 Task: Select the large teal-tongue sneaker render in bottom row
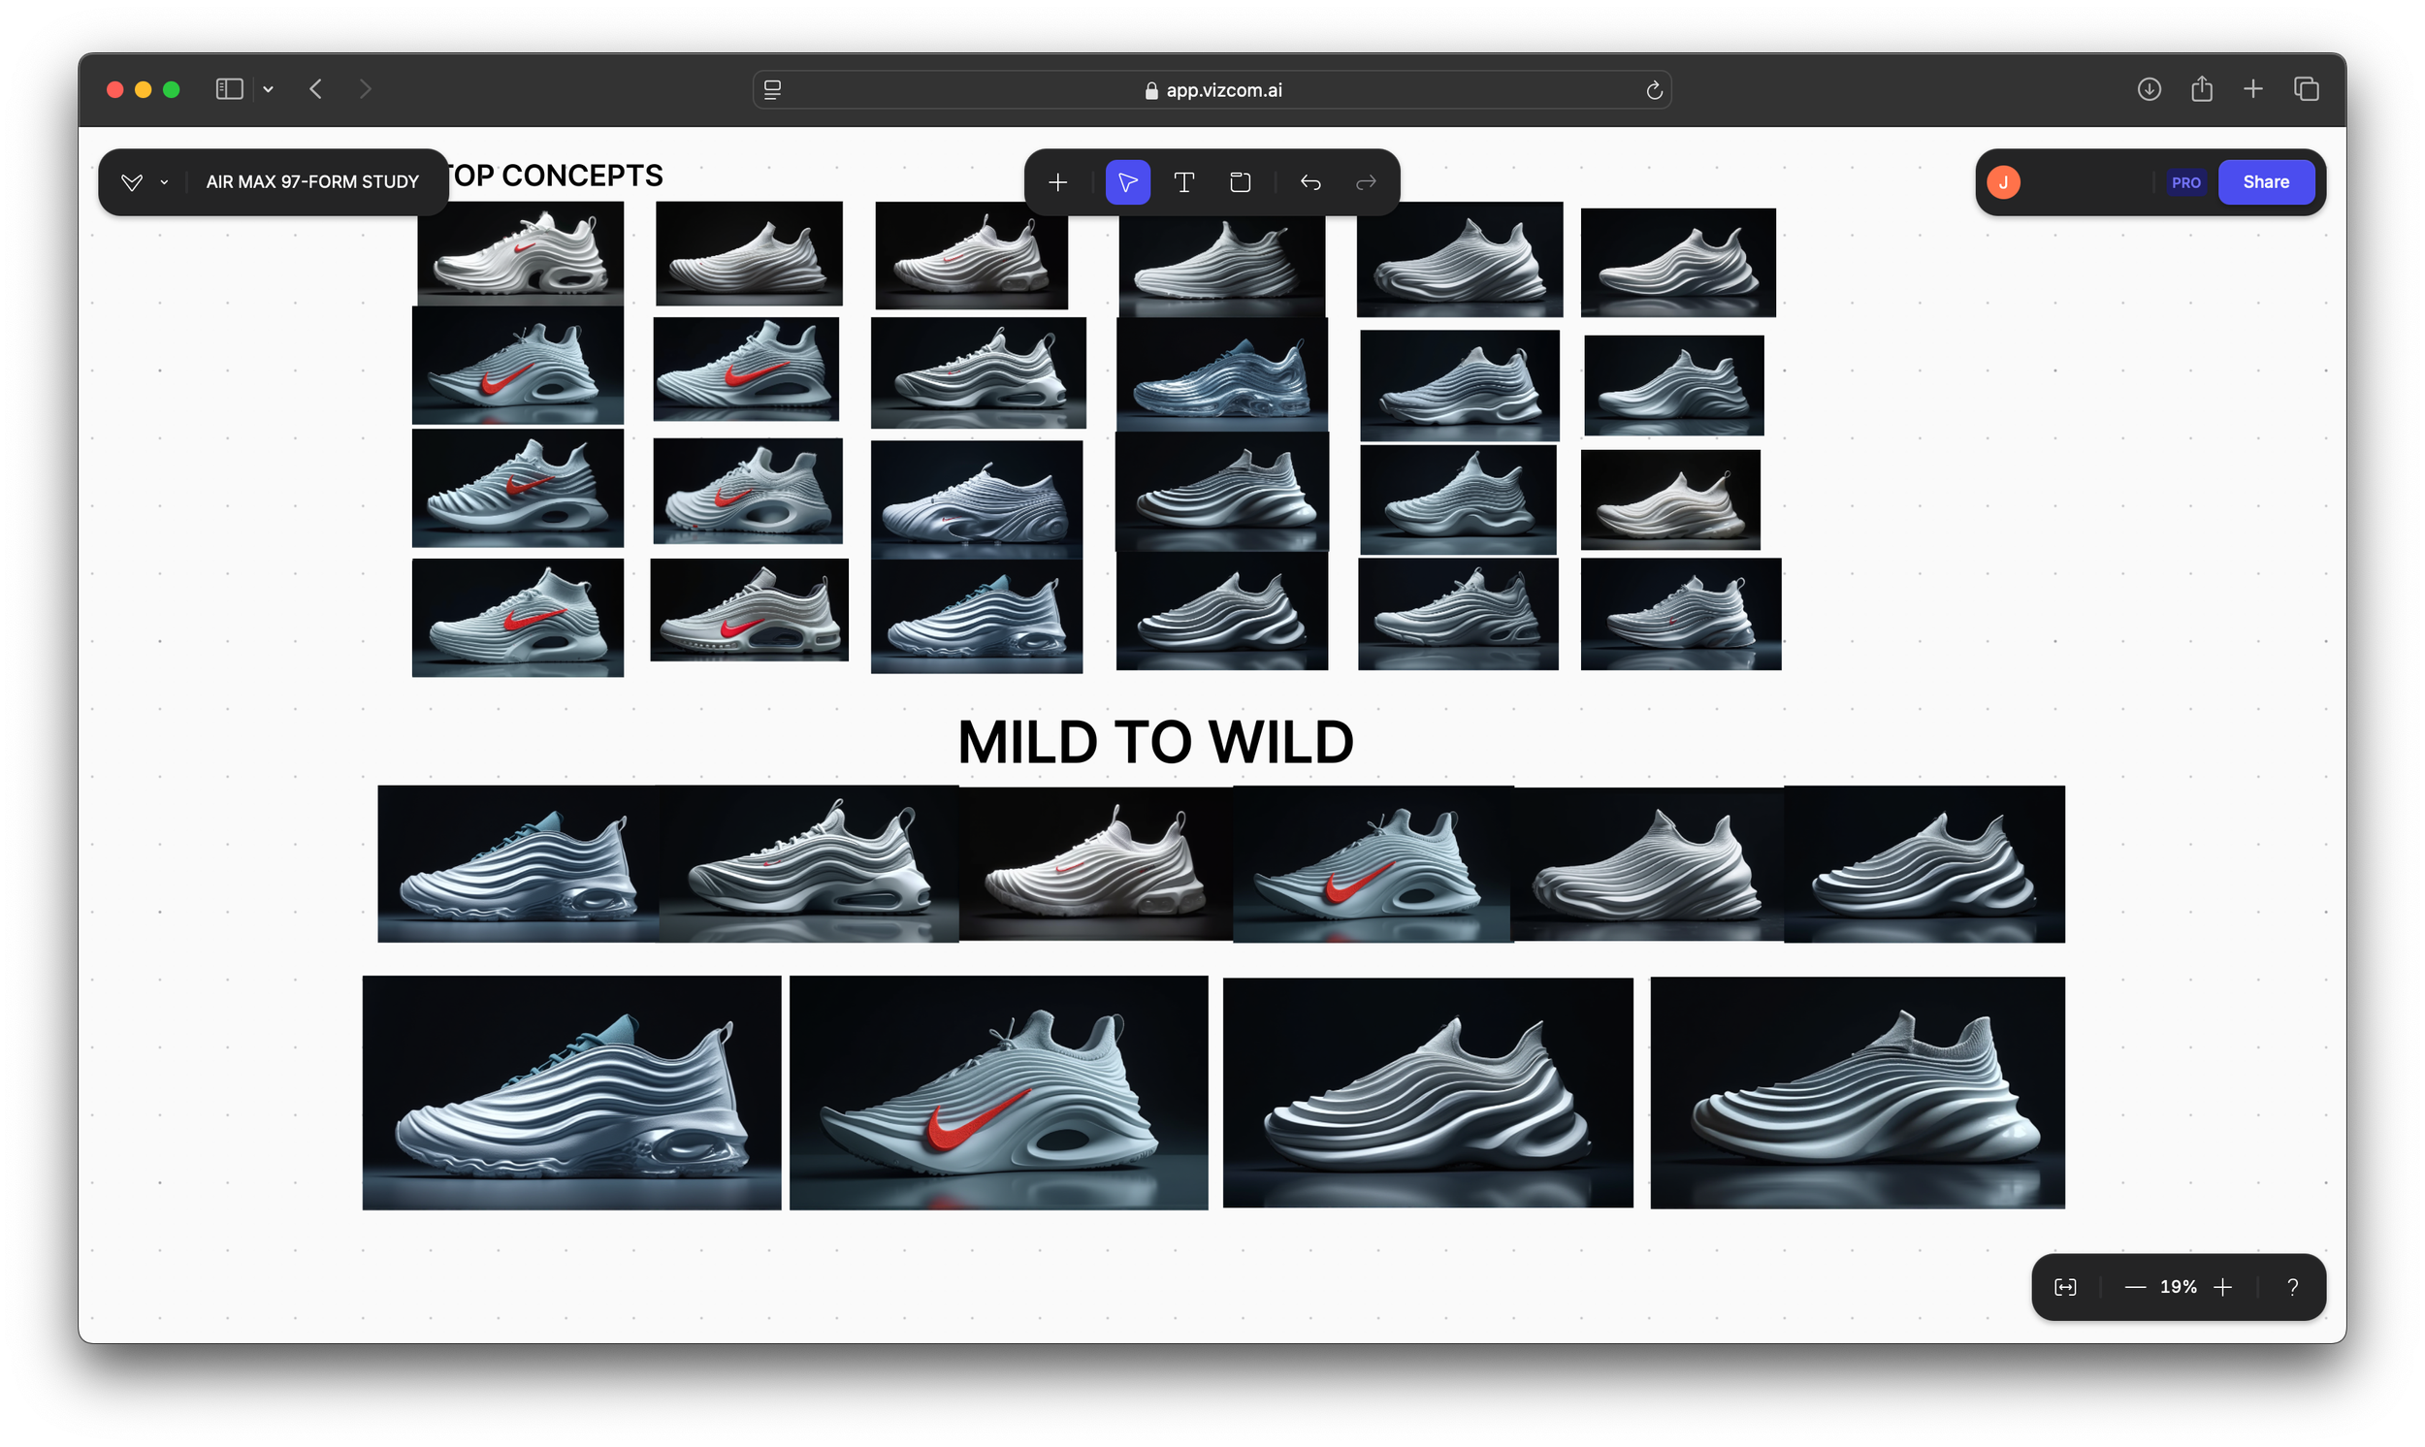(x=571, y=1093)
